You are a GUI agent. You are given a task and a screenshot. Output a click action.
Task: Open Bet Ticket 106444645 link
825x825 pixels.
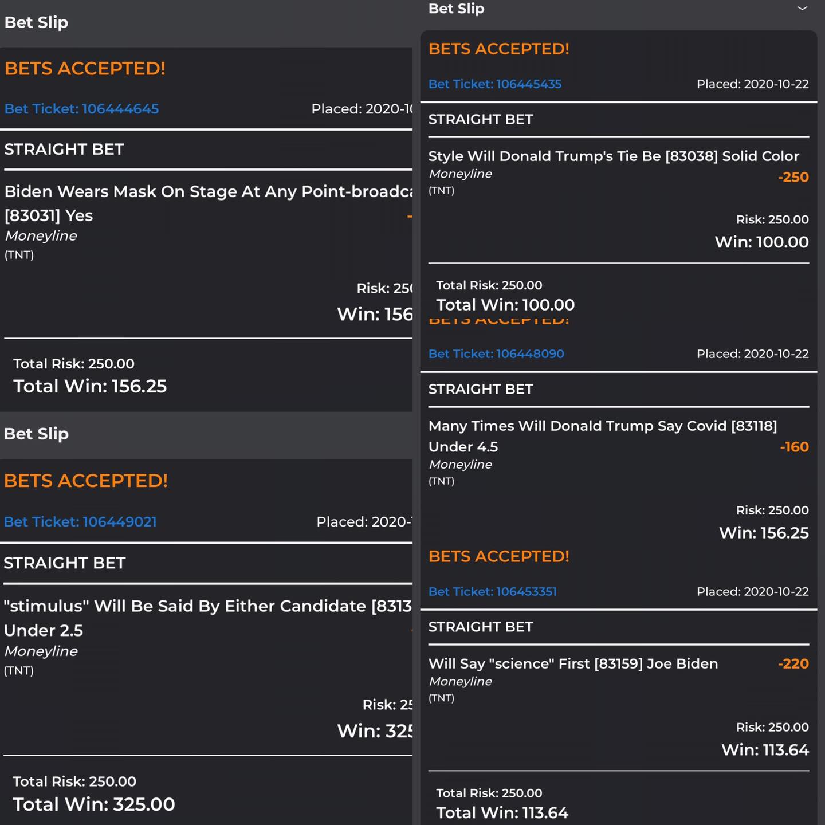[82, 109]
